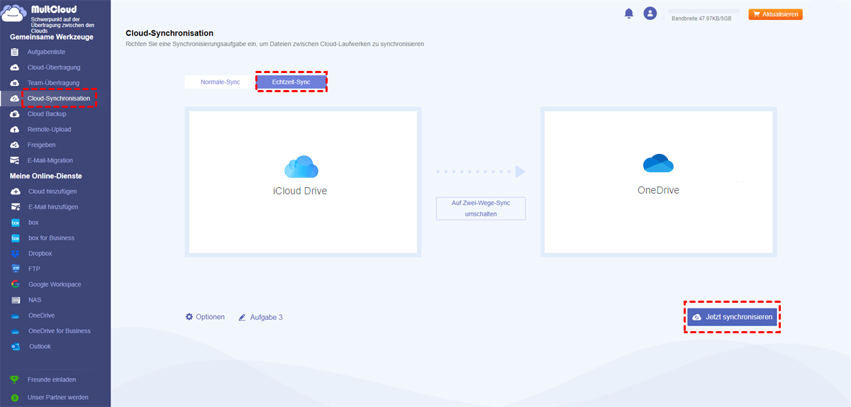Click the E-Mail-Migration icon
851x407 pixels.
[15, 161]
